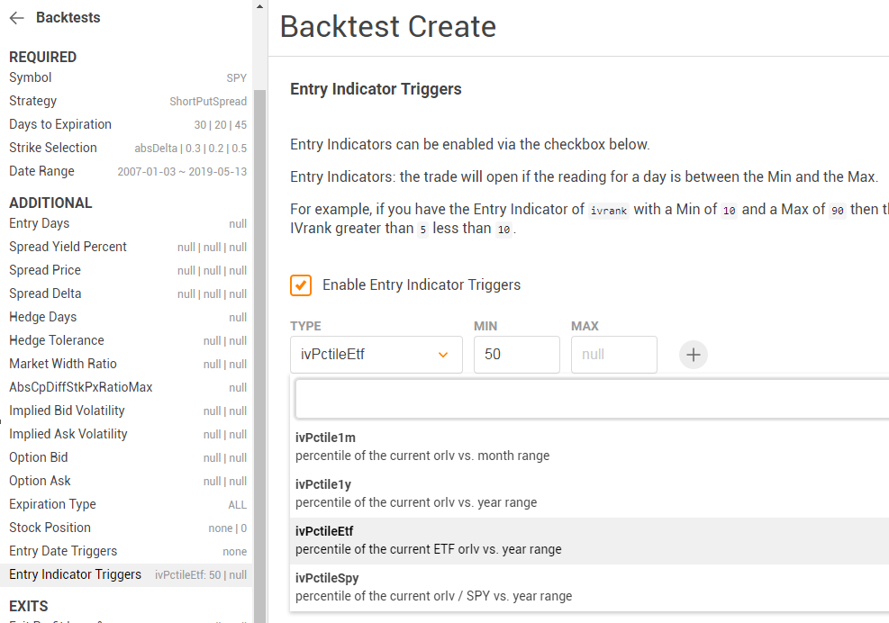Select the Days to Expiration setting
The image size is (889, 623).
pos(126,124)
